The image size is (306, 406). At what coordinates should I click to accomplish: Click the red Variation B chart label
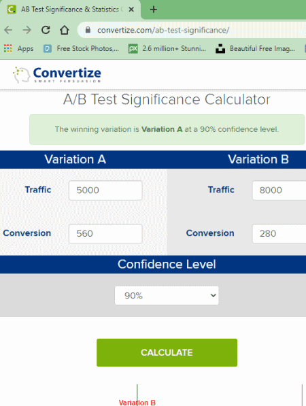(x=137, y=403)
